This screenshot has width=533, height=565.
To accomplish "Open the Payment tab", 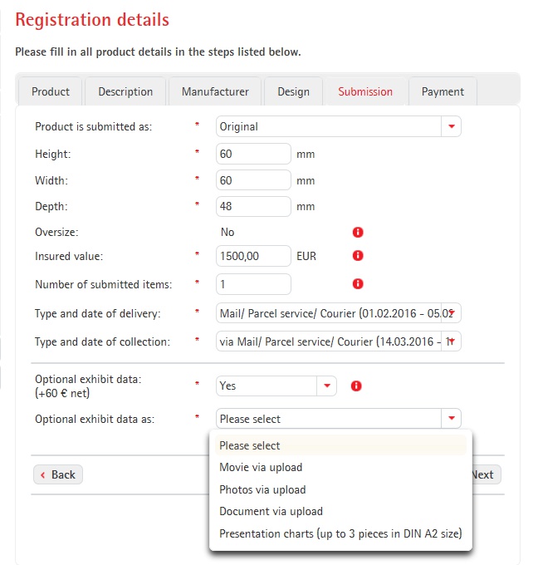I will (443, 91).
